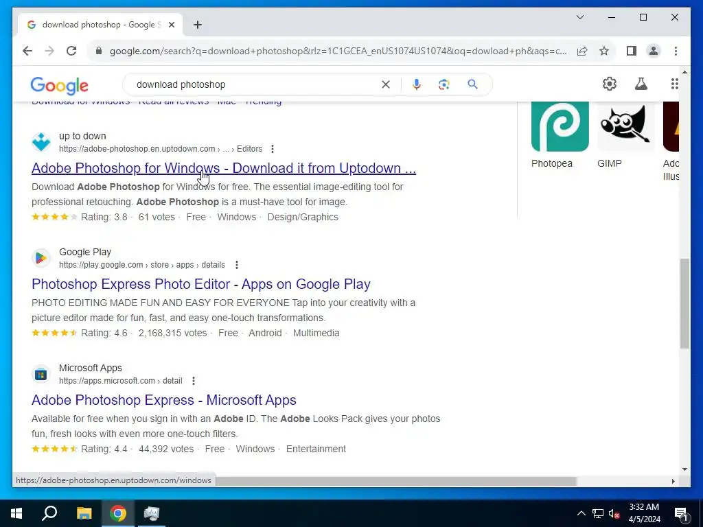Click the apps.microsoft.com URL breadcrumb
The width and height of the screenshot is (703, 527).
(121, 381)
